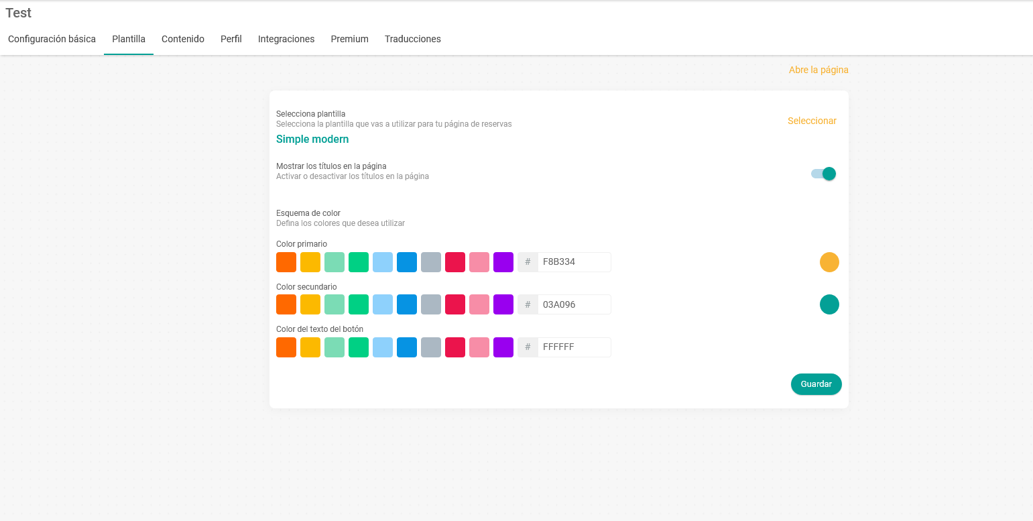The image size is (1033, 521).
Task: Switch to the Contenido tab
Action: (x=183, y=39)
